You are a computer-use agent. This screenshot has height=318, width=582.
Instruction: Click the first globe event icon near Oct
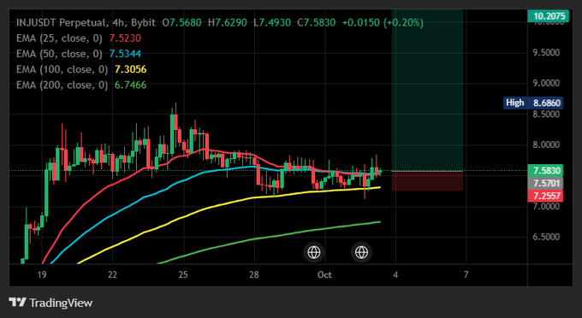pos(314,252)
